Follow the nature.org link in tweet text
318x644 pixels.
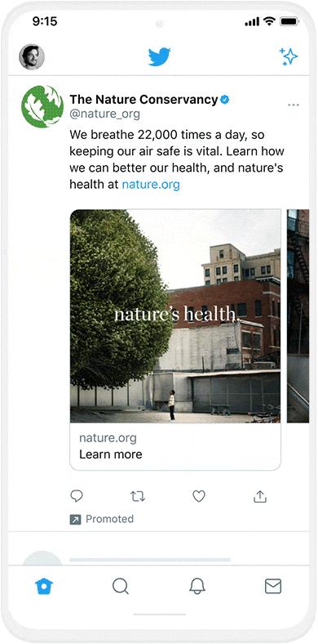(151, 185)
